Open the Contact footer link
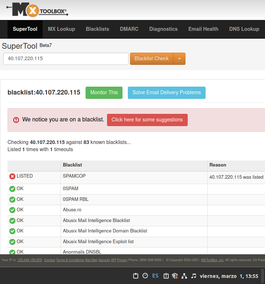This screenshot has height=284, width=265. pos(49,260)
